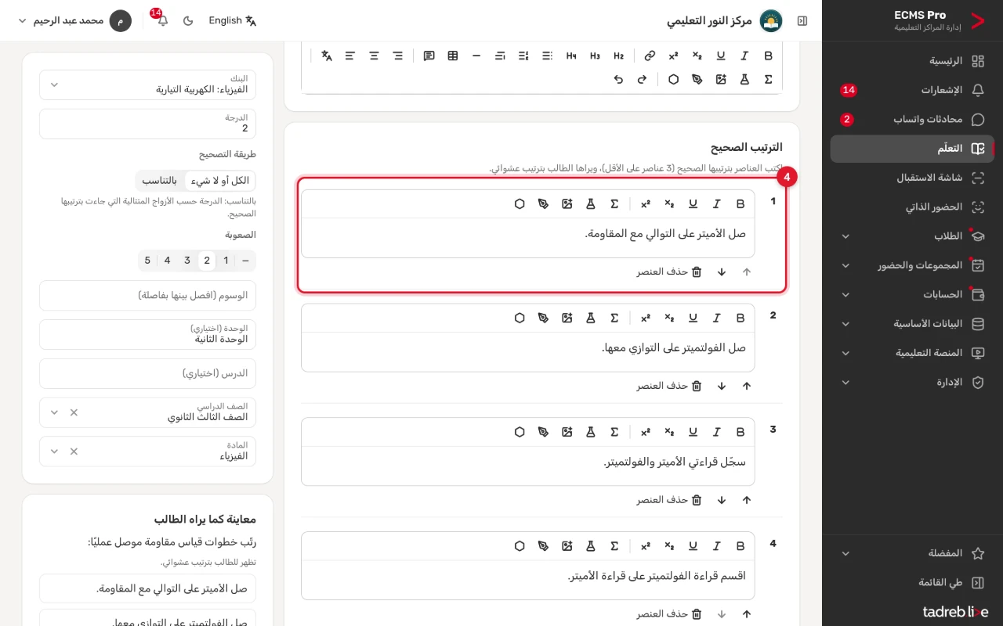Insert image in the 'صل الأميتر' item toolbar
This screenshot has height=626, width=1003.
[567, 203]
